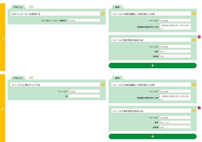This screenshot has width=202, height=142.
Task: Open help for row 1's フィールド値が特定の値ならば condition
Action: (194, 40)
